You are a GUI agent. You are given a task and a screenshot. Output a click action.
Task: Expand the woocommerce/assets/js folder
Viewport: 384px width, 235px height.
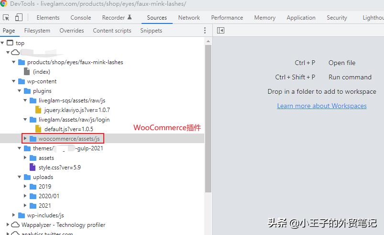click(x=25, y=139)
